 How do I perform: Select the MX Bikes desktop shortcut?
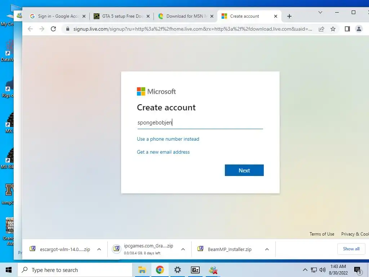tap(7, 158)
